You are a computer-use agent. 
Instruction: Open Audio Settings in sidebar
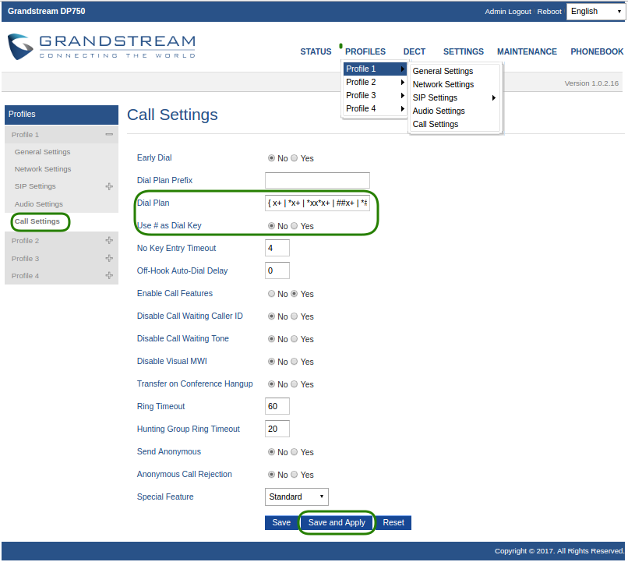pos(39,204)
